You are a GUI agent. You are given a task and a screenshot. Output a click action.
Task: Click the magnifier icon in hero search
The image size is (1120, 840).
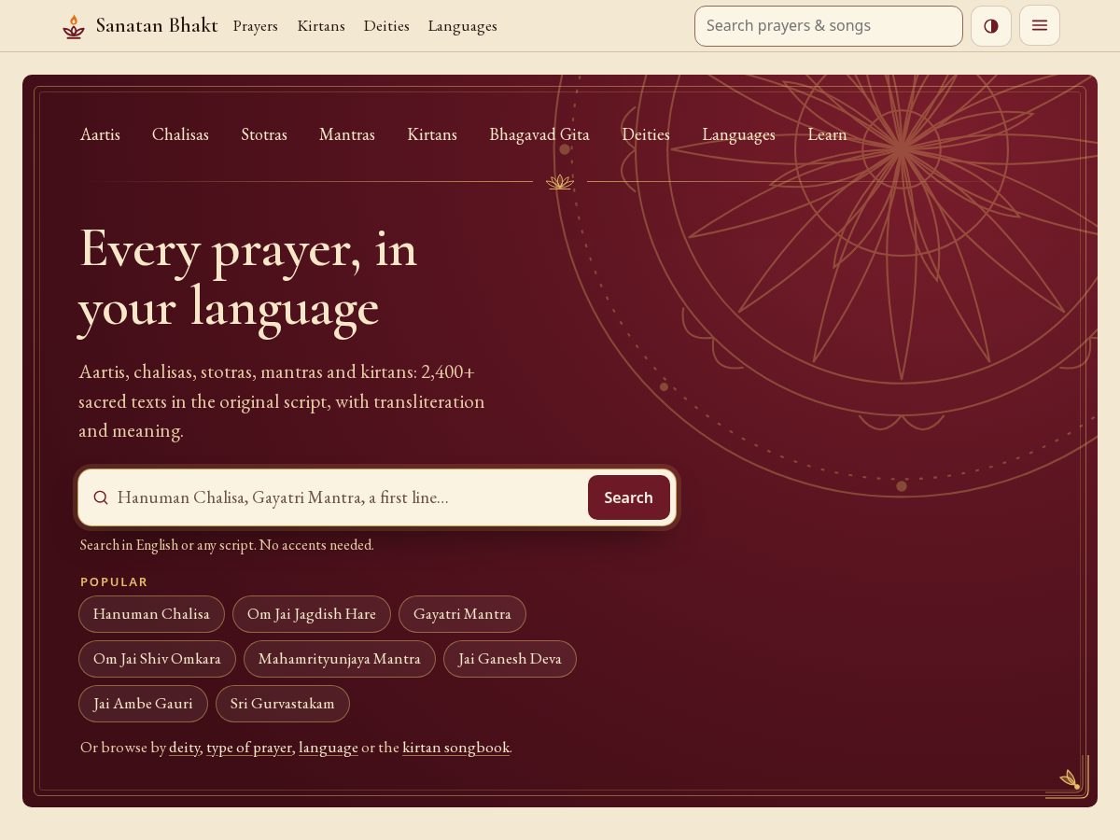pyautogui.click(x=101, y=497)
